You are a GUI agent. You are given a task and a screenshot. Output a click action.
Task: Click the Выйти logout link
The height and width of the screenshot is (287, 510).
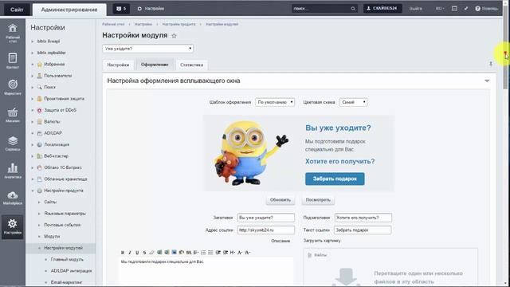pyautogui.click(x=416, y=9)
